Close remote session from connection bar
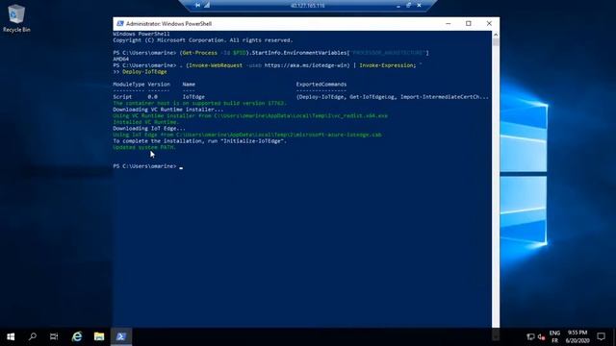Image resolution: width=616 pixels, height=346 pixels. tap(420, 6)
